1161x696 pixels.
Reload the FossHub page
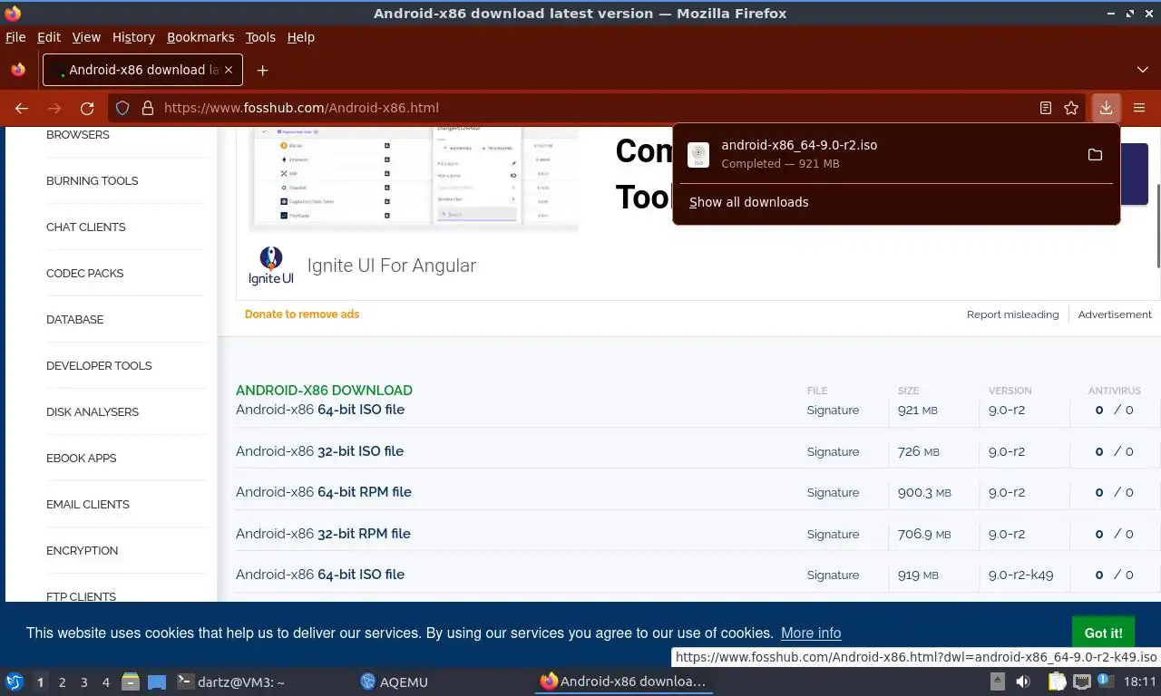[87, 108]
